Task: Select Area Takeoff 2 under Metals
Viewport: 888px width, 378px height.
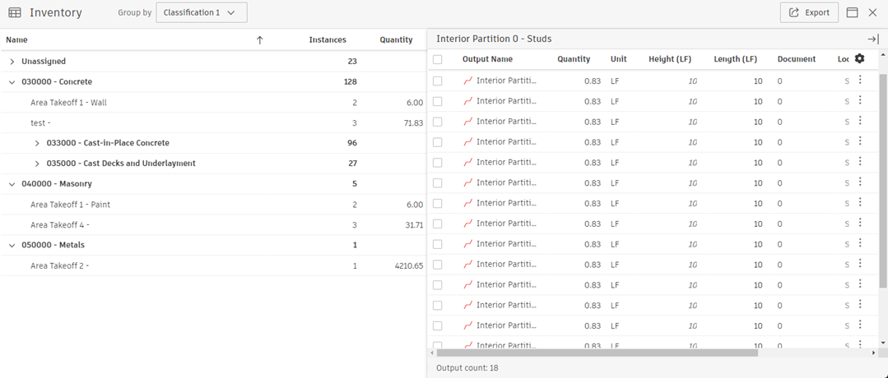Action: (59, 265)
